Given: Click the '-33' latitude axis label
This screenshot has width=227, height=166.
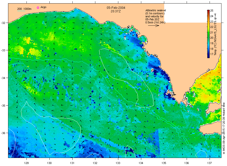Looking at the screenshot, I should point(3,50).
